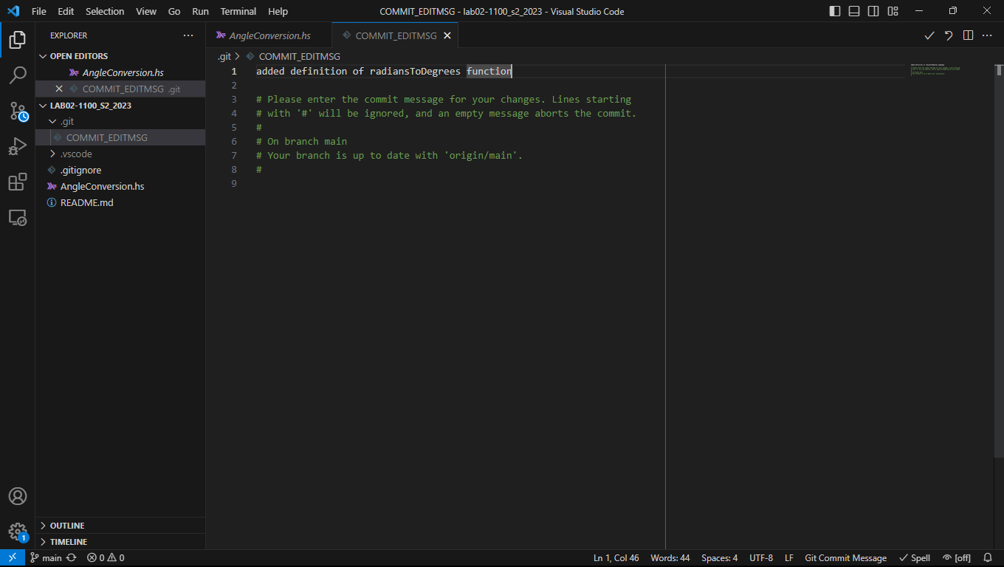Open README.md in explorer
This screenshot has width=1004, height=567.
(x=120, y=202)
